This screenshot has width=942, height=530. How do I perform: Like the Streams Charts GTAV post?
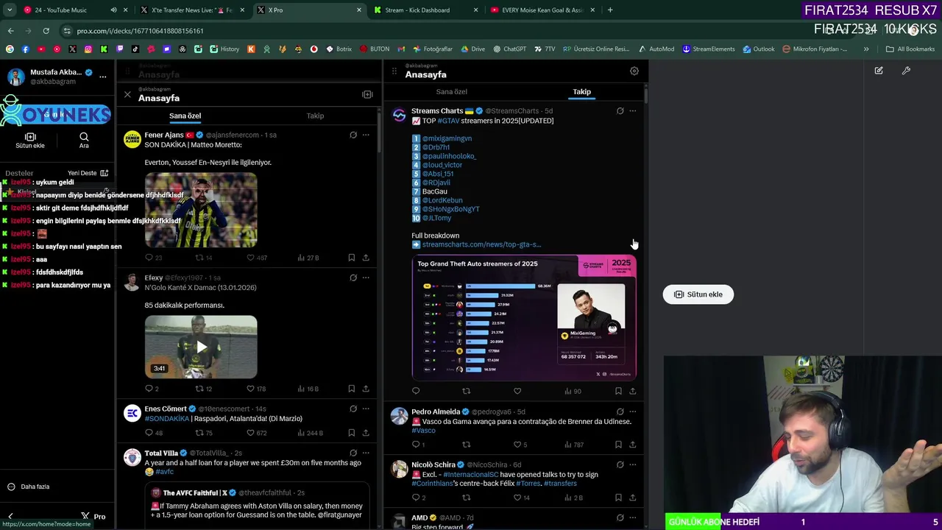pos(517,391)
